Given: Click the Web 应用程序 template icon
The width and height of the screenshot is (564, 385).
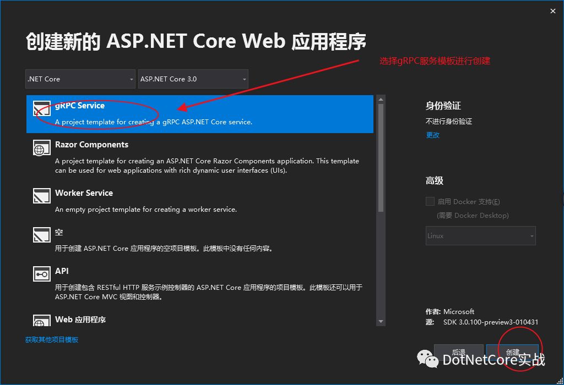Looking at the screenshot, I should (42, 320).
